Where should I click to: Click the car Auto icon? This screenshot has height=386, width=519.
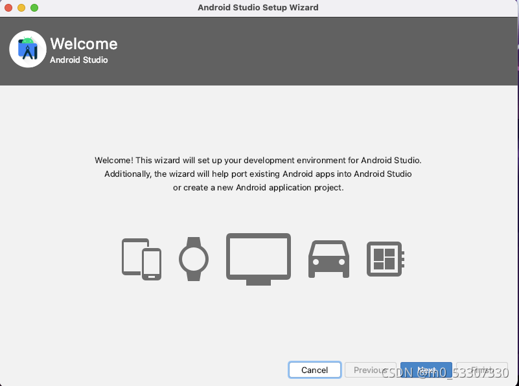[x=329, y=259]
